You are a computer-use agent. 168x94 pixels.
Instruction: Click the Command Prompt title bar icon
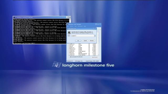click(14, 17)
